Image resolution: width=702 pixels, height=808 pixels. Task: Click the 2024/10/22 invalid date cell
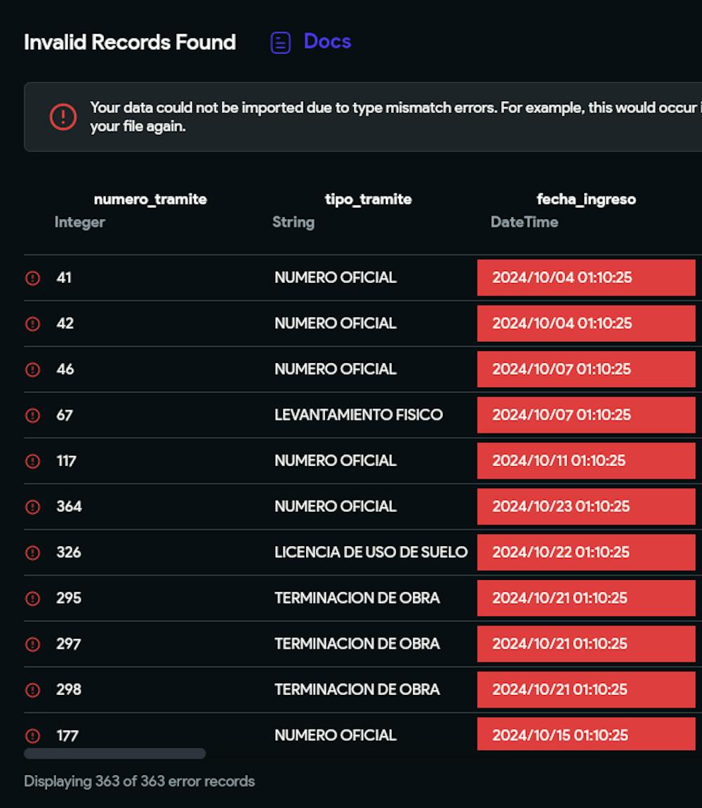pyautogui.click(x=586, y=552)
